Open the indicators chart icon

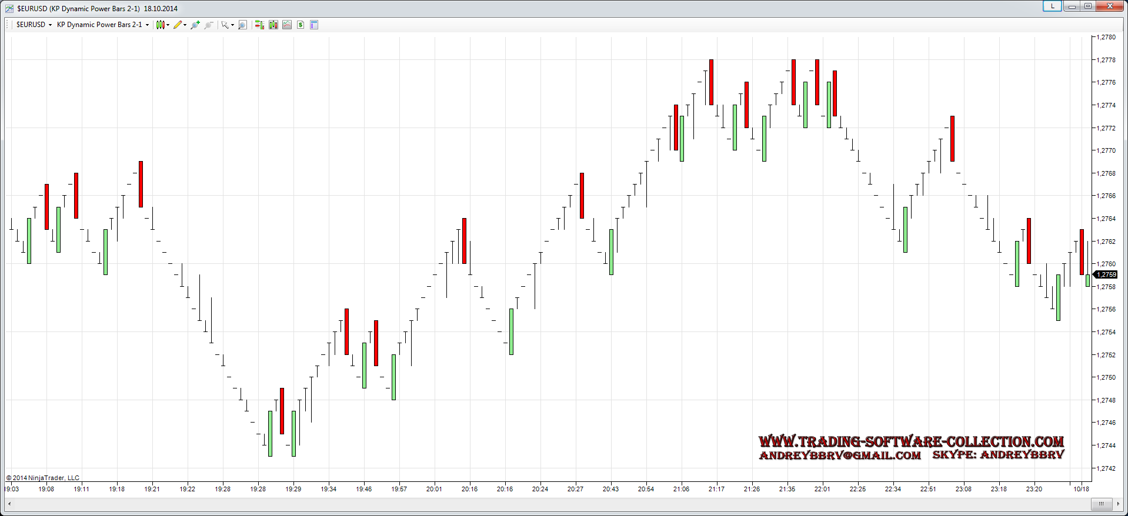tap(287, 25)
